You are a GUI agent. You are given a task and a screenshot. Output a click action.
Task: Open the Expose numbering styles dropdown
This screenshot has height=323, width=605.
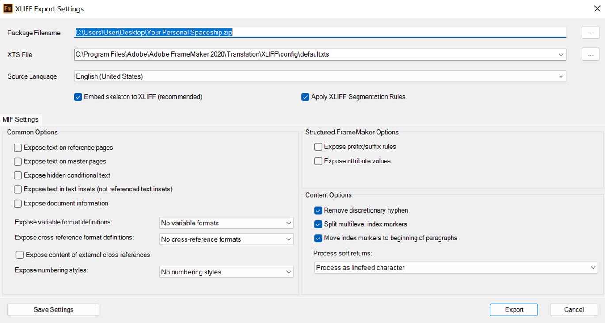click(x=288, y=272)
